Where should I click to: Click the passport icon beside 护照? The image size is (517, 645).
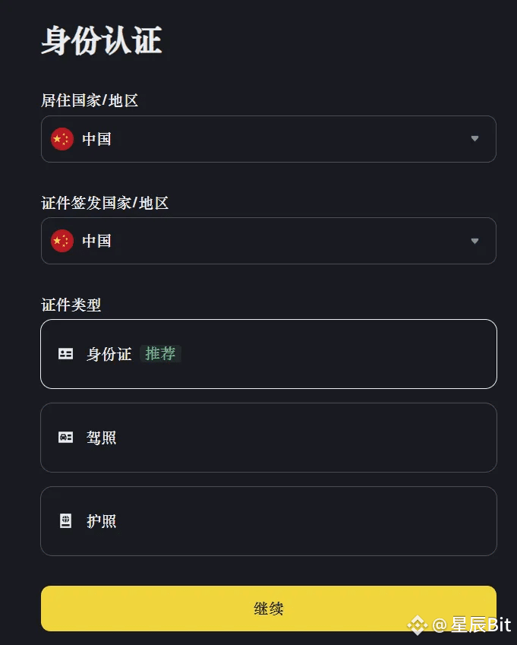pyautogui.click(x=66, y=521)
